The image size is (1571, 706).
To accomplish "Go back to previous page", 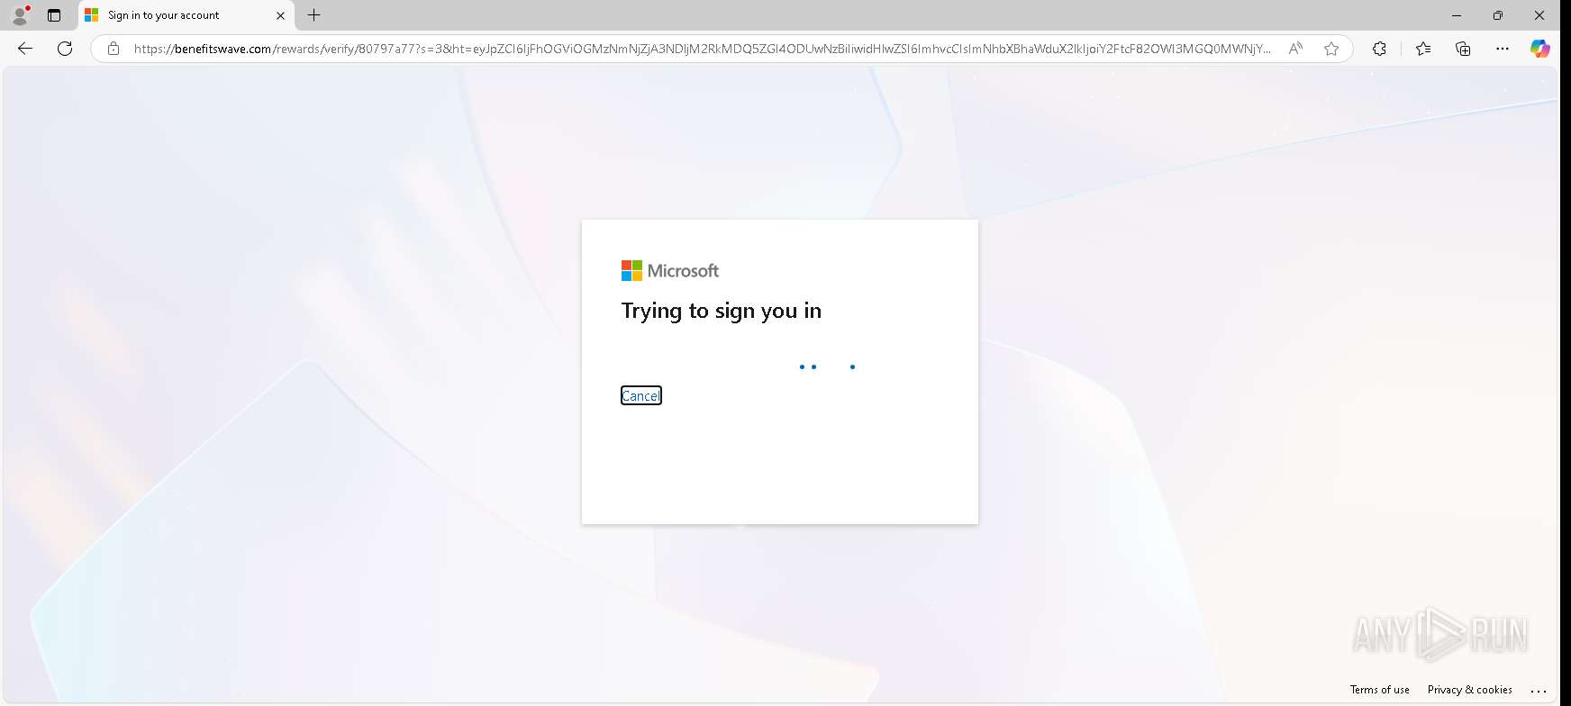I will (25, 49).
